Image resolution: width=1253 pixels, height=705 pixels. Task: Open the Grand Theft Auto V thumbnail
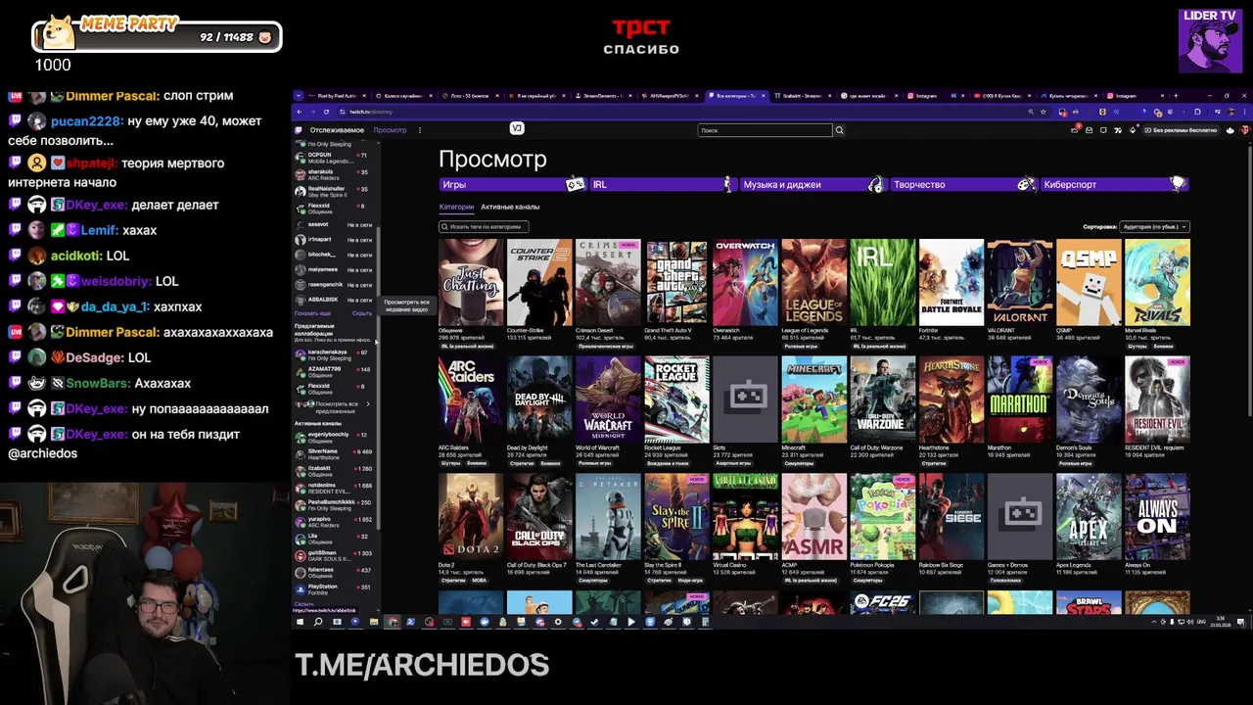pos(676,282)
